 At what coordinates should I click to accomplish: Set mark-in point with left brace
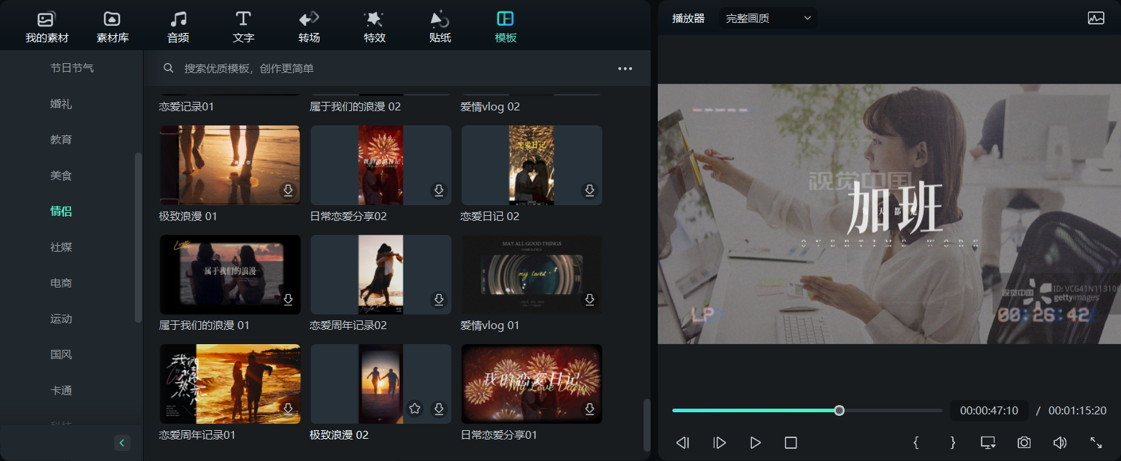click(916, 442)
